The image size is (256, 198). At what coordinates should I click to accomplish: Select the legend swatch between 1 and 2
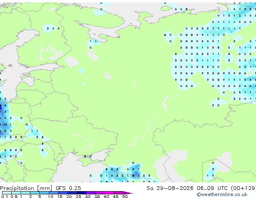[x=25, y=193]
